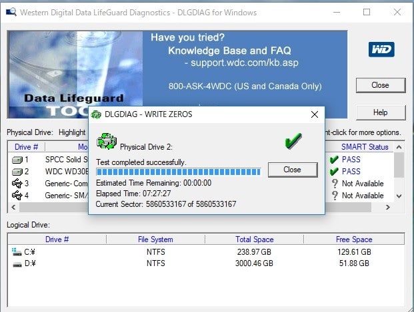Open Help in the main window

pos(381,112)
